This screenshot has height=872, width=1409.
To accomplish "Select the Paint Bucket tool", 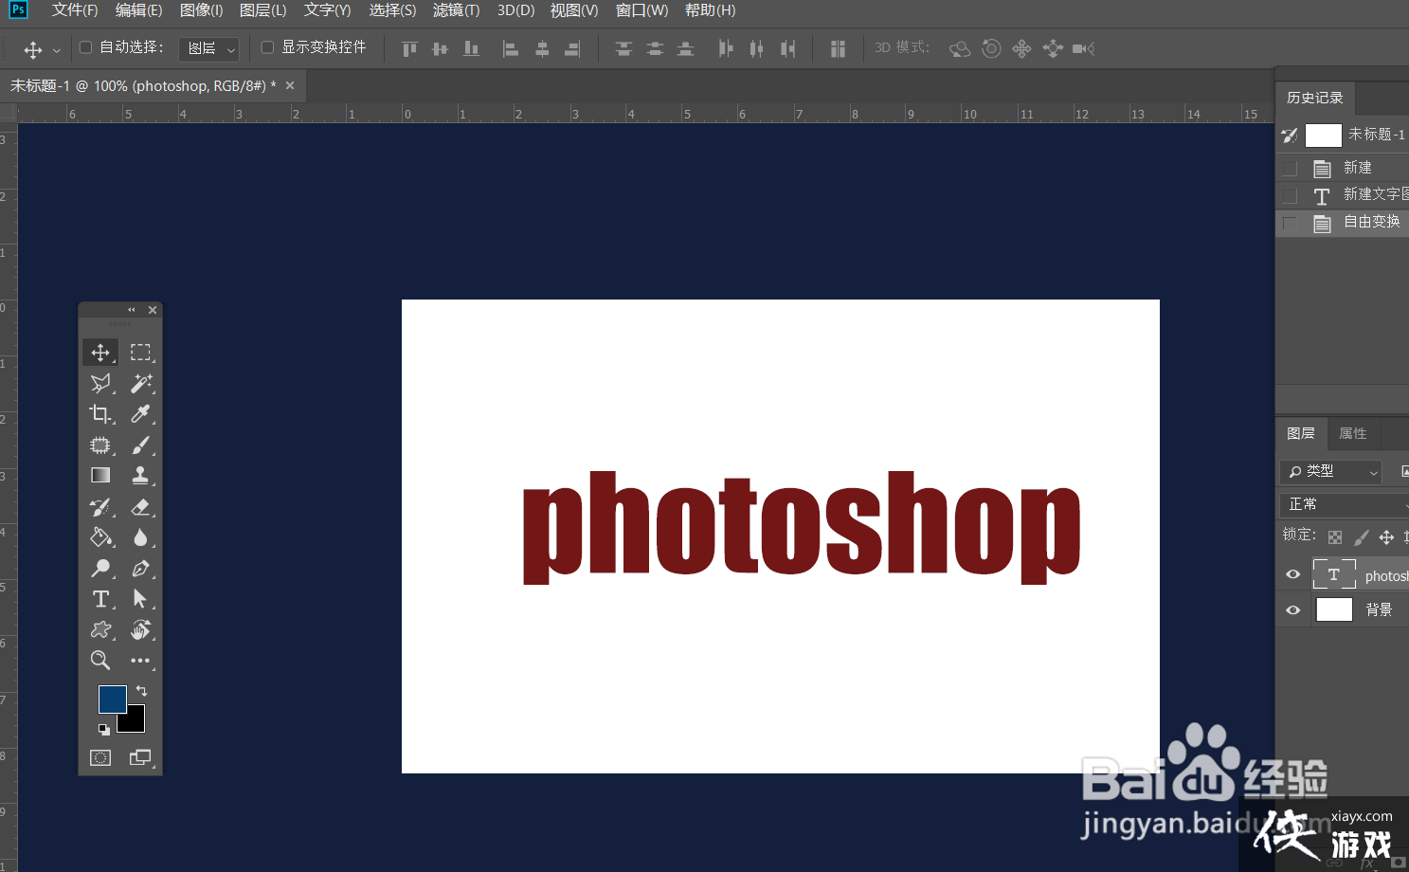I will pyautogui.click(x=100, y=537).
